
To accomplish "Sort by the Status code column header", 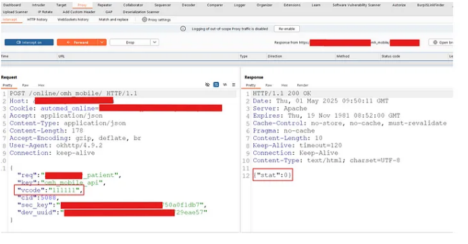I will click(x=390, y=56).
